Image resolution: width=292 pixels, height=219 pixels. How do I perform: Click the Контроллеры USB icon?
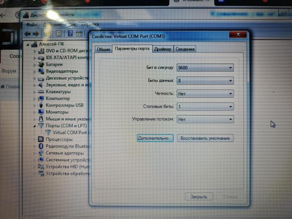(x=41, y=105)
